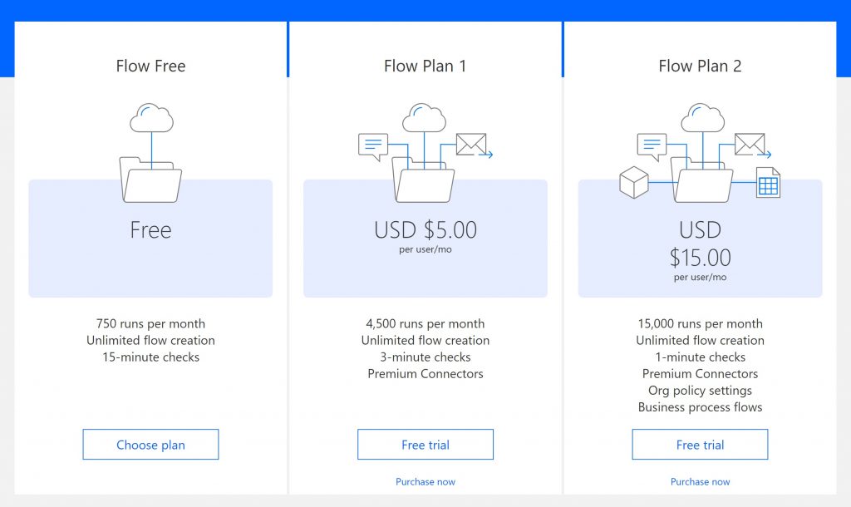Start a Free trial of Flow Plan 2

coord(700,444)
